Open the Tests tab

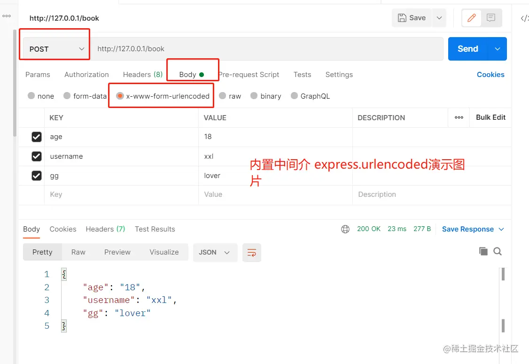tap(302, 75)
